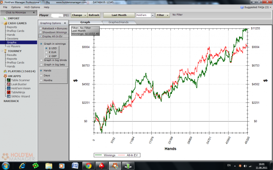Image resolution: width=273 pixels, height=170 pixels.
Task: Open the Help menu
Action: pos(46,7)
